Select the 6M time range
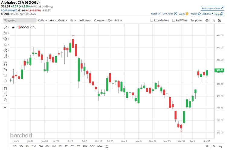The width and height of the screenshot is (227, 150). point(47,146)
